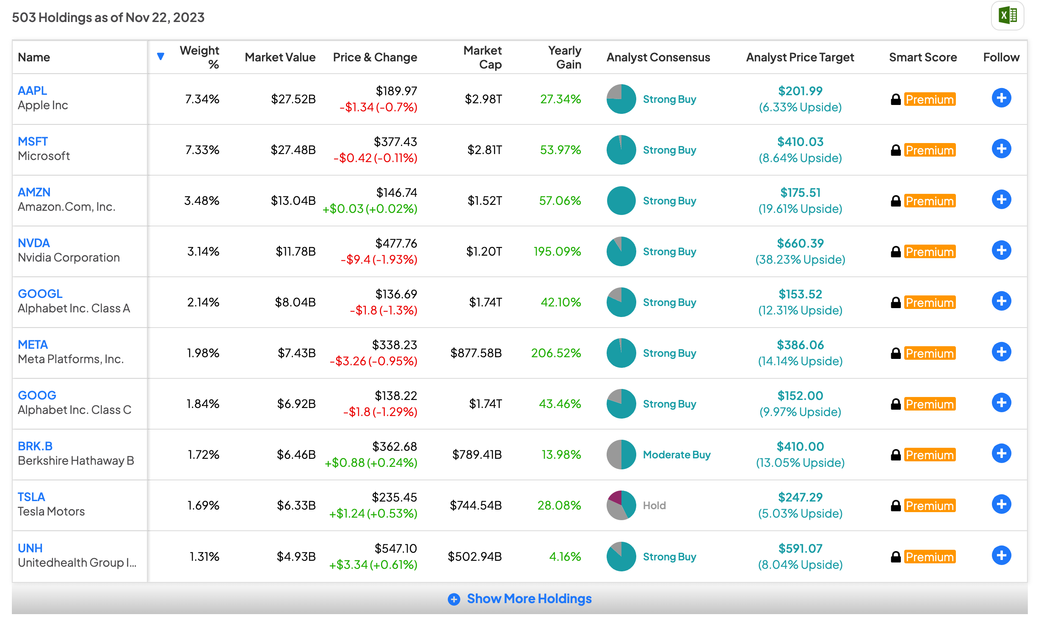
Task: Toggle sort arrow beside Weight %
Action: pos(160,56)
